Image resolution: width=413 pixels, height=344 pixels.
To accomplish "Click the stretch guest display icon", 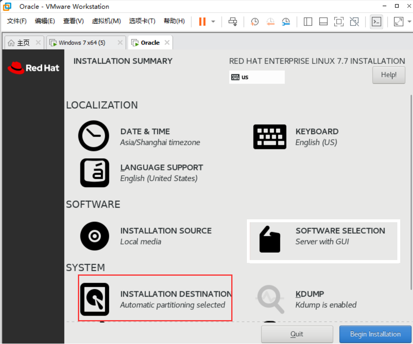I will [398, 21].
